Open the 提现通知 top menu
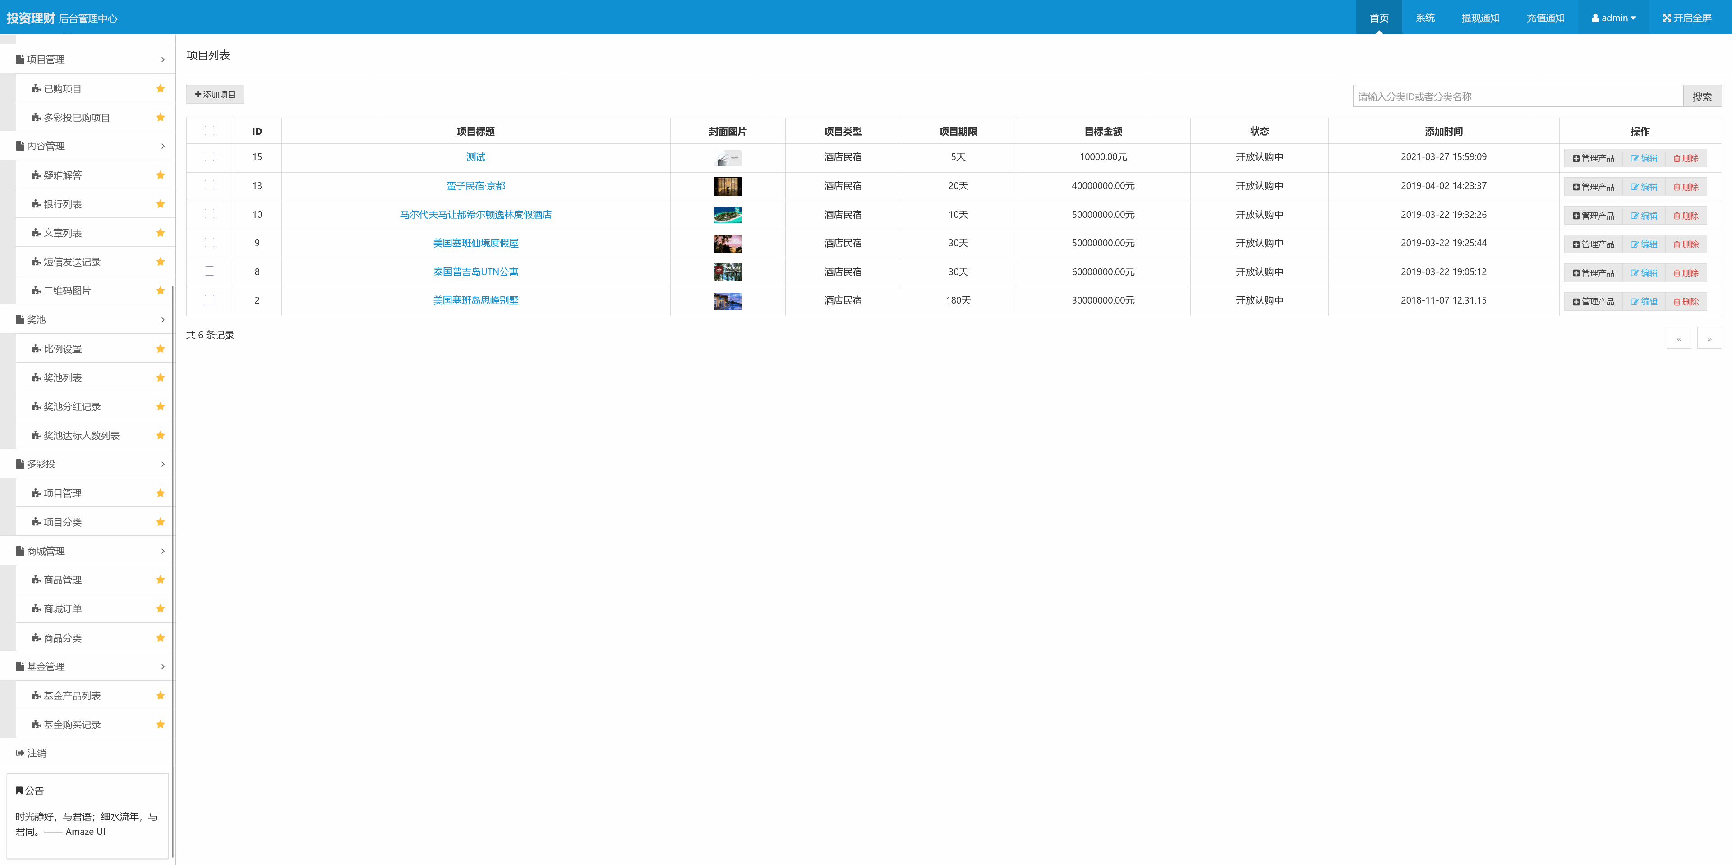The width and height of the screenshot is (1732, 865). [1480, 18]
